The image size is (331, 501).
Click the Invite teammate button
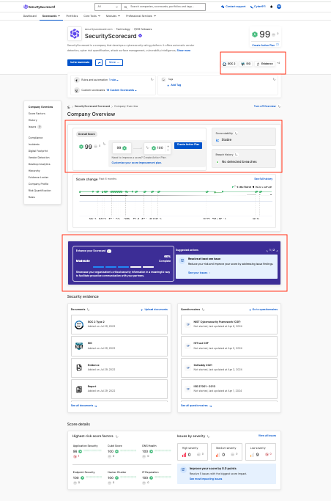click(80, 62)
